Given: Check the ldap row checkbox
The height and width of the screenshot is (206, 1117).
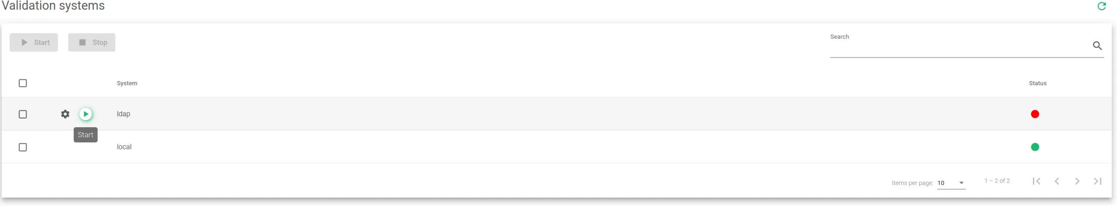Looking at the screenshot, I should [x=23, y=114].
